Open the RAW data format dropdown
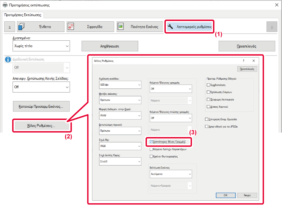 (x=120, y=116)
